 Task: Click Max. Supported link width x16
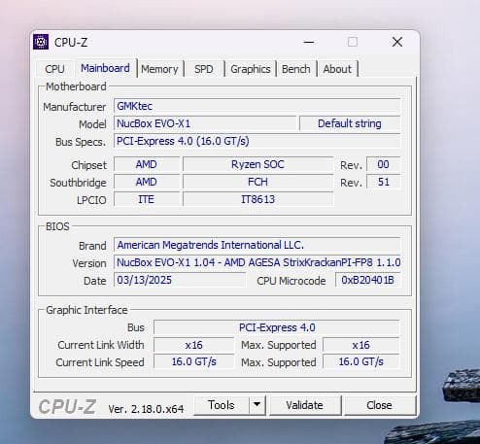pyautogui.click(x=361, y=345)
